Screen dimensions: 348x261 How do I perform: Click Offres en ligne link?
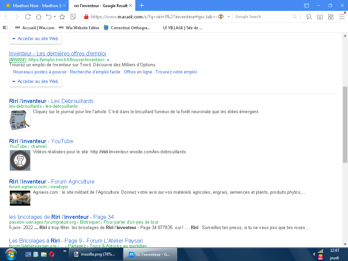click(x=138, y=72)
